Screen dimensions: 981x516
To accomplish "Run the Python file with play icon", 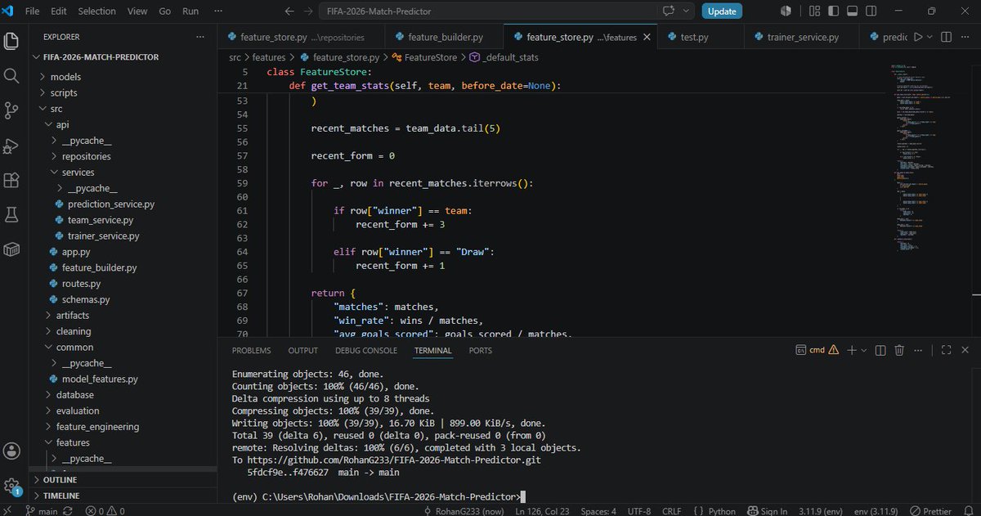I will 918,37.
